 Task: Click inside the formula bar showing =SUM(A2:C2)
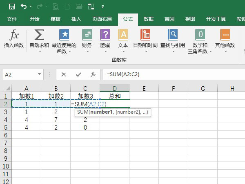[171, 74]
